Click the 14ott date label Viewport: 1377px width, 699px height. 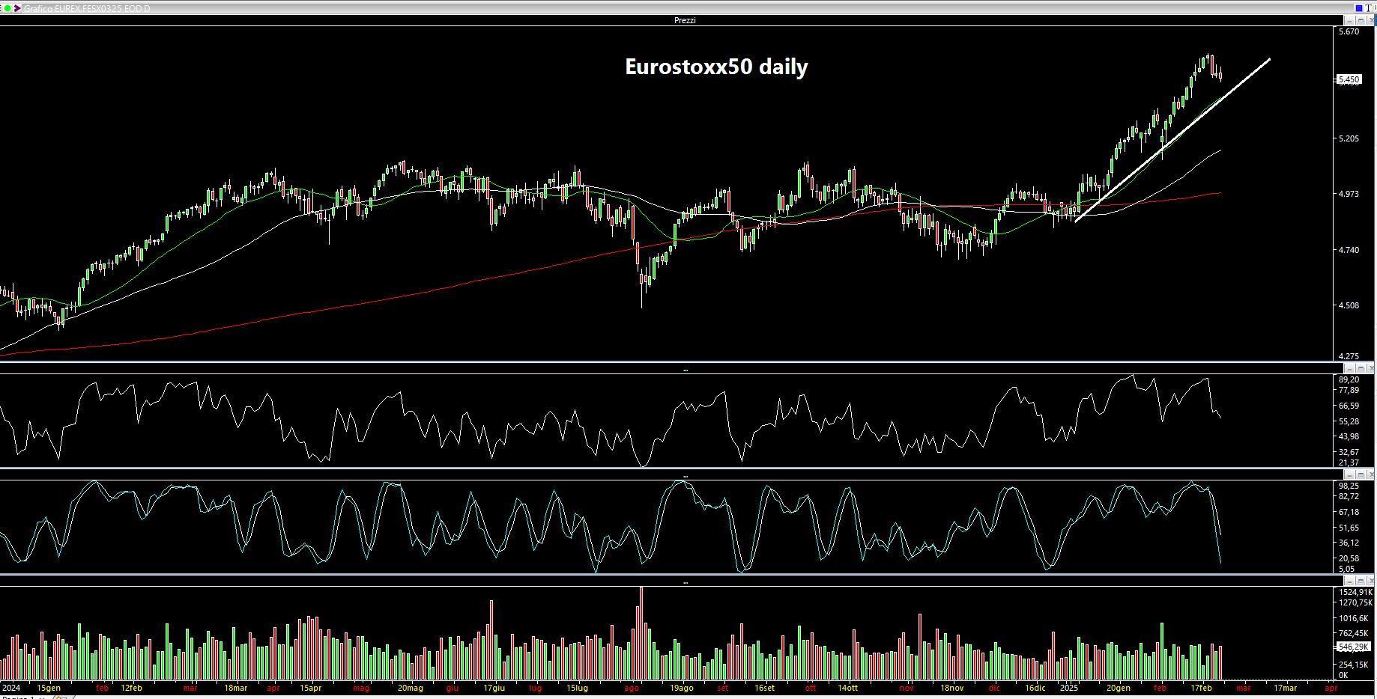click(847, 688)
